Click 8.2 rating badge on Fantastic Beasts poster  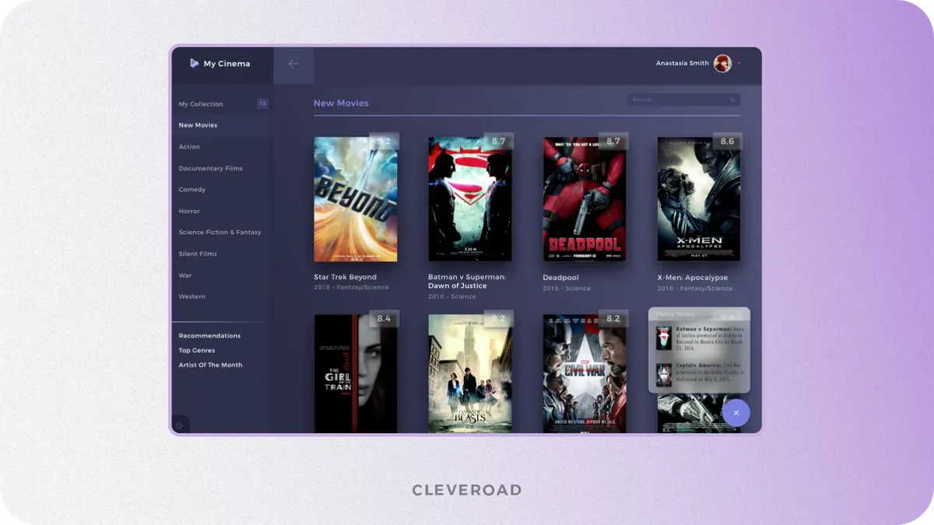point(498,319)
